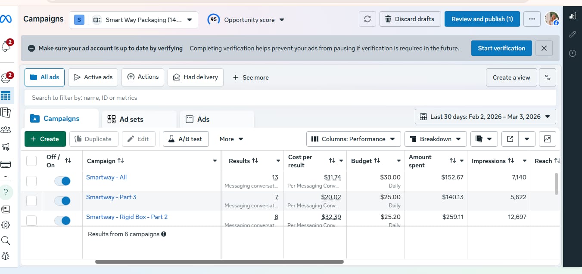Click the green Create button
The image size is (582, 274).
45,139
